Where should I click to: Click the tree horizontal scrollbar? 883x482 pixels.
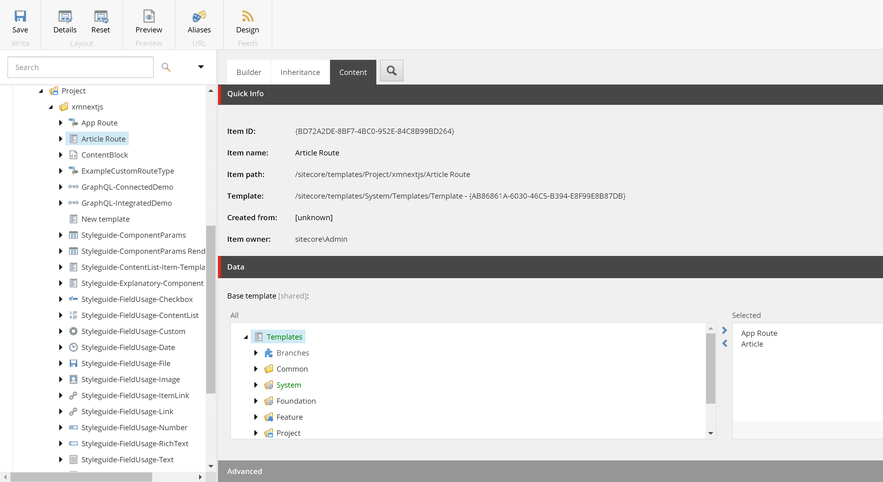pos(81,477)
